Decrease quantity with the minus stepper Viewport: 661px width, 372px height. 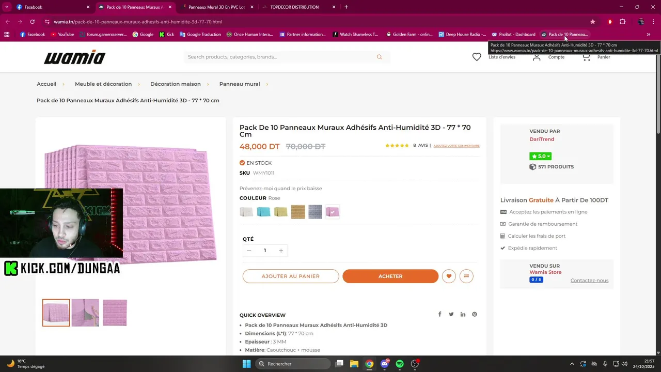pyautogui.click(x=249, y=251)
